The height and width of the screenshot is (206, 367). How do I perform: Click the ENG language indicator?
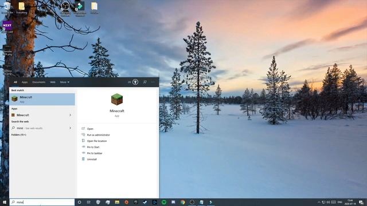340,202
